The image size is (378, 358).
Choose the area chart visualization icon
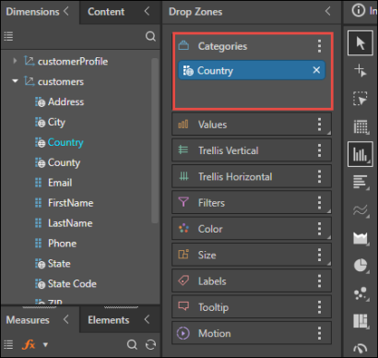coord(360,238)
